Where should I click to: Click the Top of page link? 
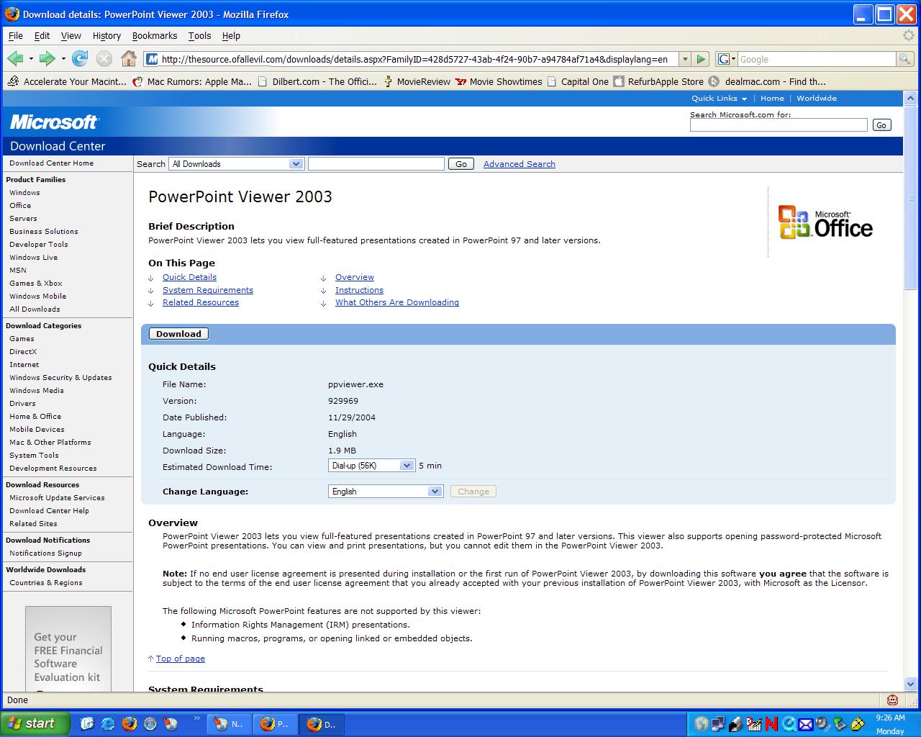(181, 659)
